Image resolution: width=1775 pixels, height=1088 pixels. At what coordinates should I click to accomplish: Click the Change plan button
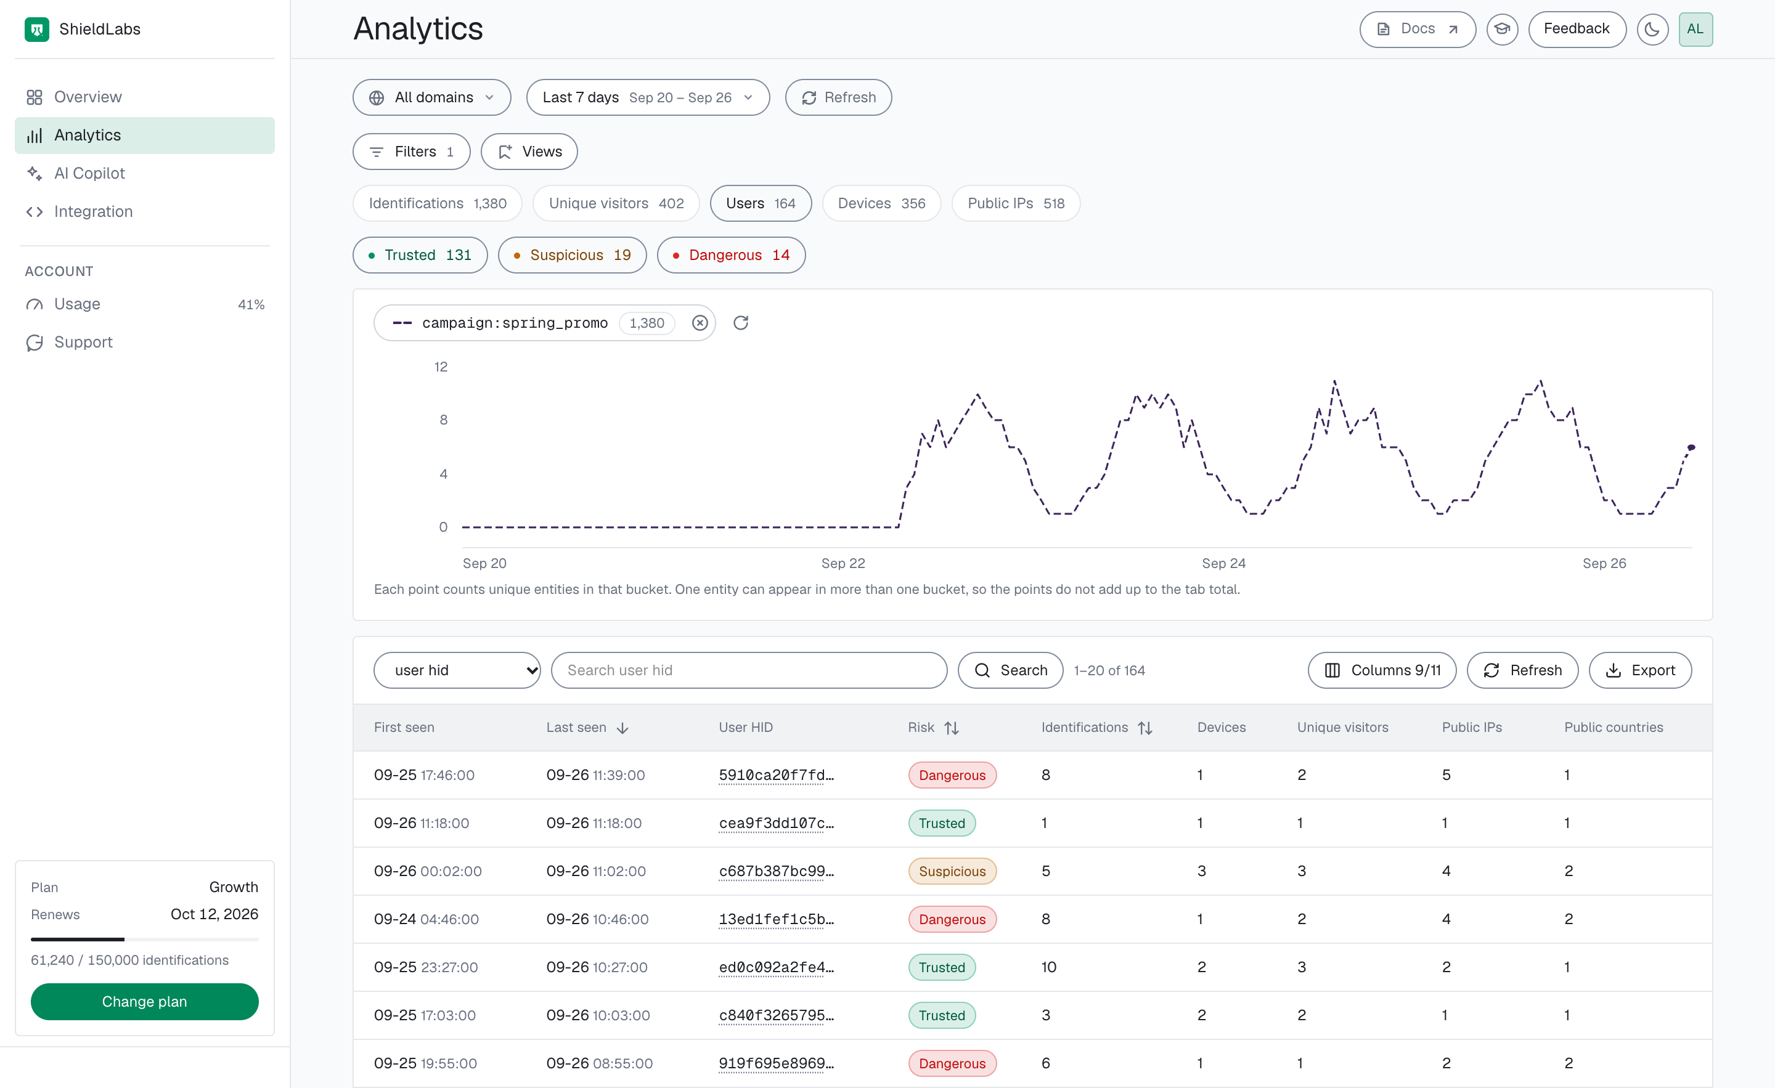pos(144,1002)
